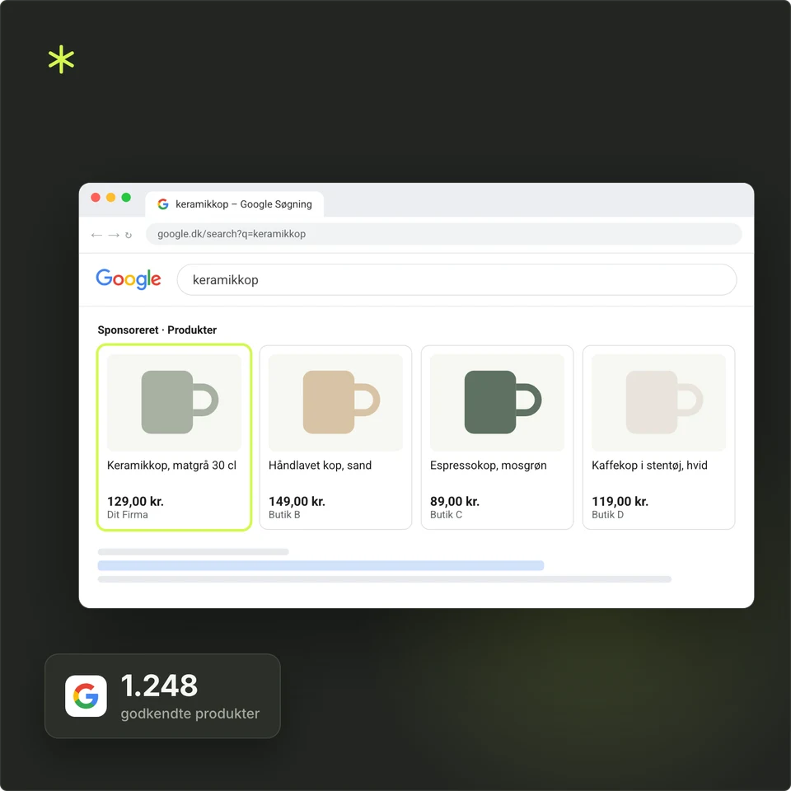Click the Sponsoreret · Produkter heading
This screenshot has width=791, height=791.
[157, 330]
